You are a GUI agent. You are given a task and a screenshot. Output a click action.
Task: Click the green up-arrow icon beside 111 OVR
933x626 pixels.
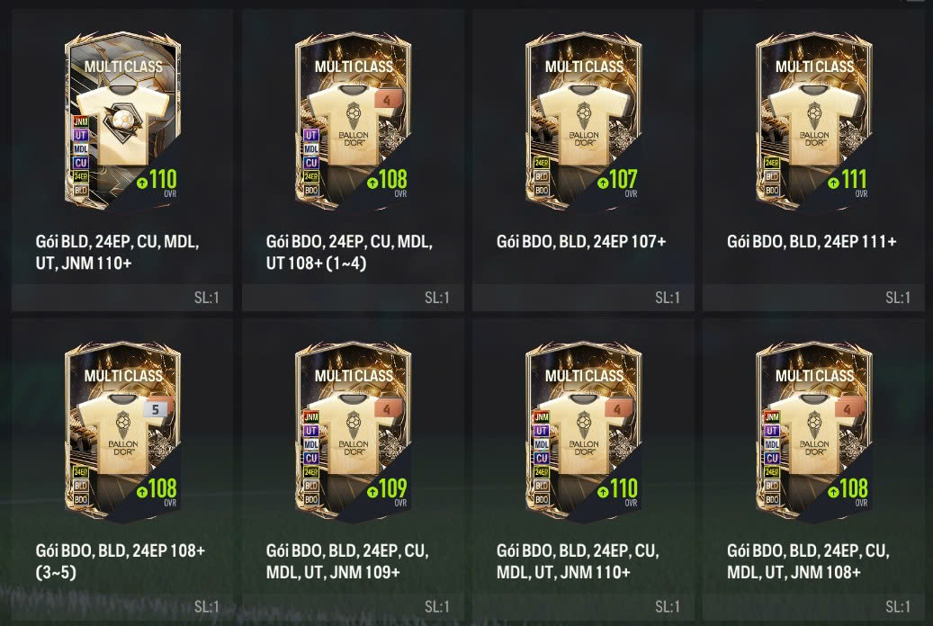(x=834, y=183)
